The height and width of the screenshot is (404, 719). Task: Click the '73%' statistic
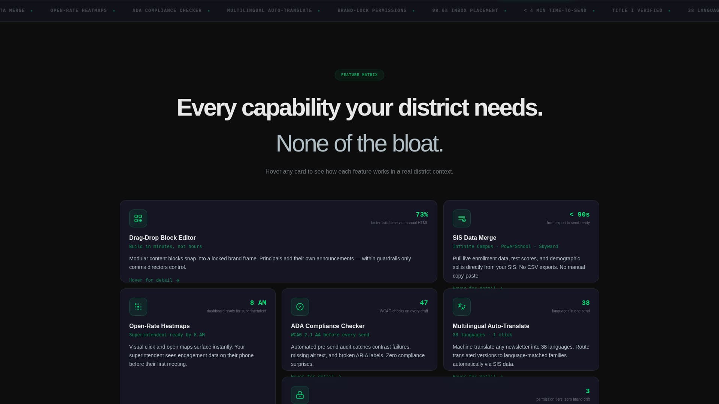pyautogui.click(x=422, y=215)
